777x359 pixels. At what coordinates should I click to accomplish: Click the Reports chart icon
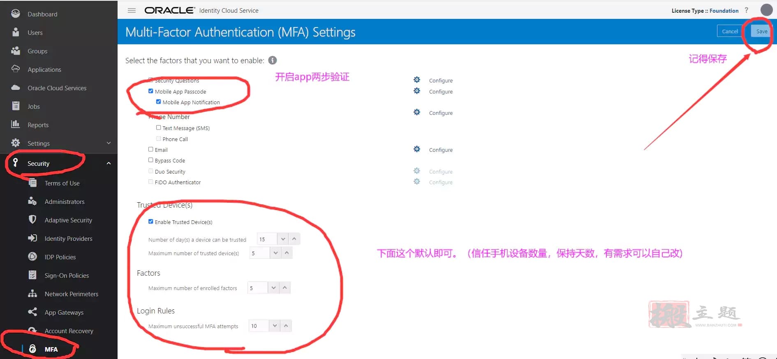tap(16, 124)
